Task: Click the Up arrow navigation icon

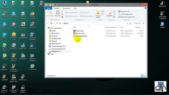Action: [x=57, y=23]
